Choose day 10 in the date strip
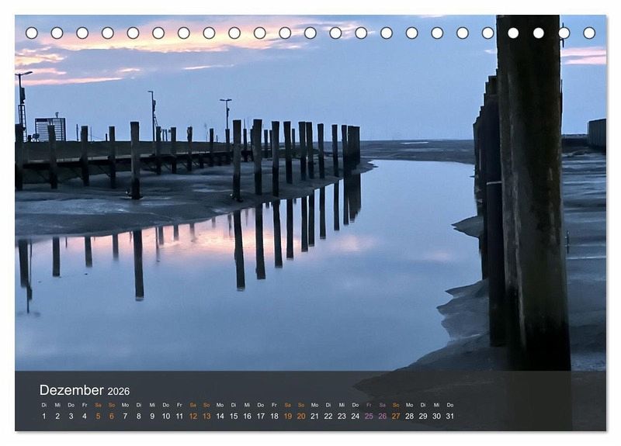This screenshot has height=446, width=621. pos(165,417)
